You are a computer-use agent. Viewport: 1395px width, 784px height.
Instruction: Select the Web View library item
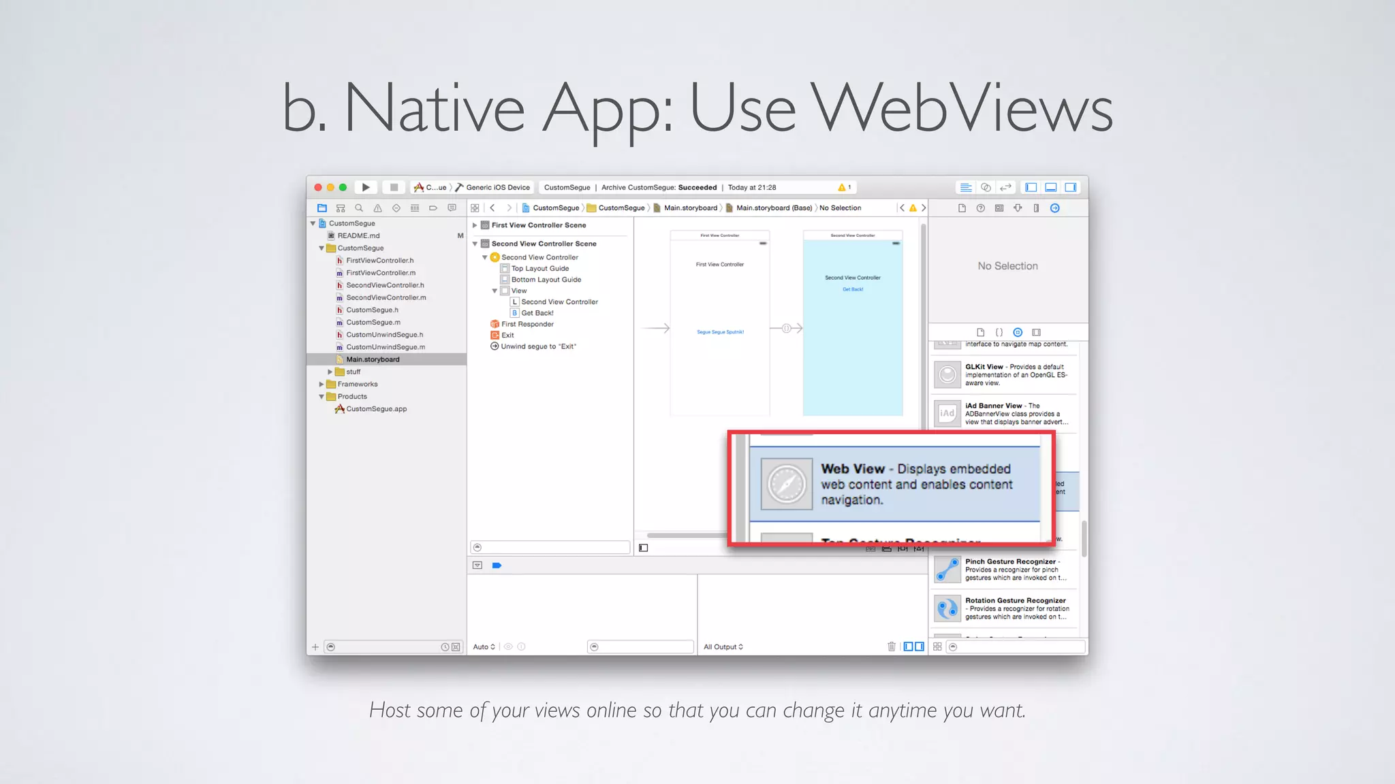pyautogui.click(x=894, y=485)
